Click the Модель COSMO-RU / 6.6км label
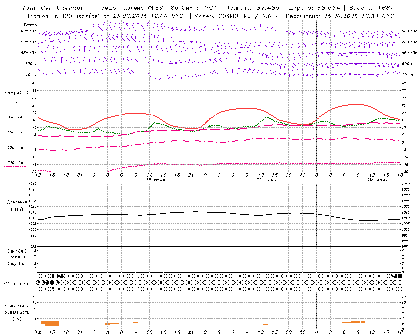Image resolution: width=419 pixels, height=335 pixels. (236, 16)
